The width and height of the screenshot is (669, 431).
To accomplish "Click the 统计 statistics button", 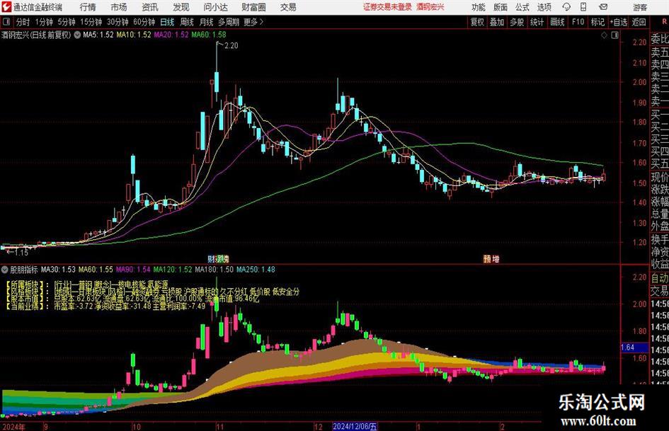I will [537, 22].
